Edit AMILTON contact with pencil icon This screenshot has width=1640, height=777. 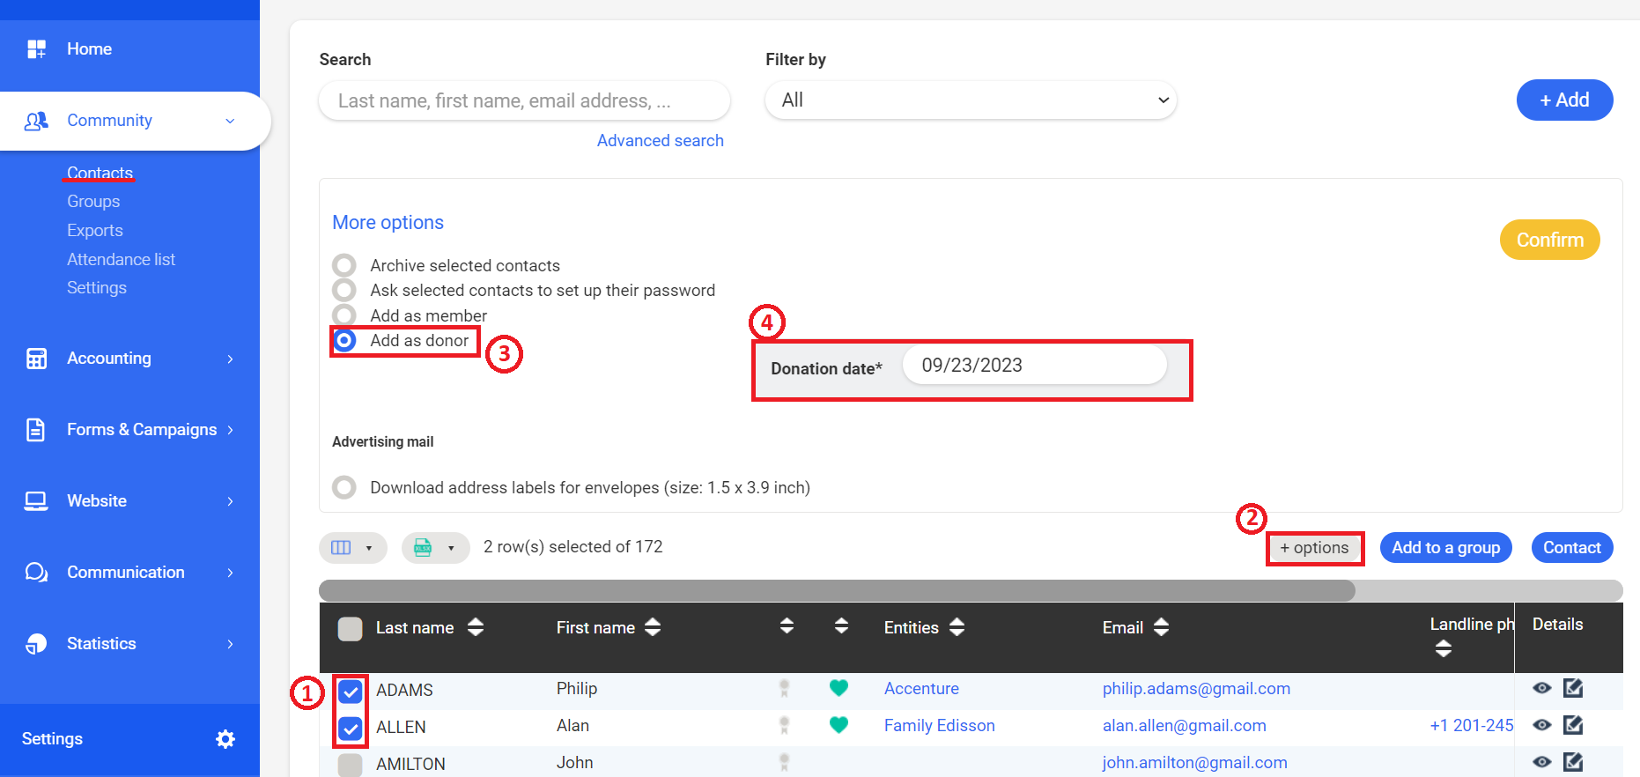(1573, 762)
